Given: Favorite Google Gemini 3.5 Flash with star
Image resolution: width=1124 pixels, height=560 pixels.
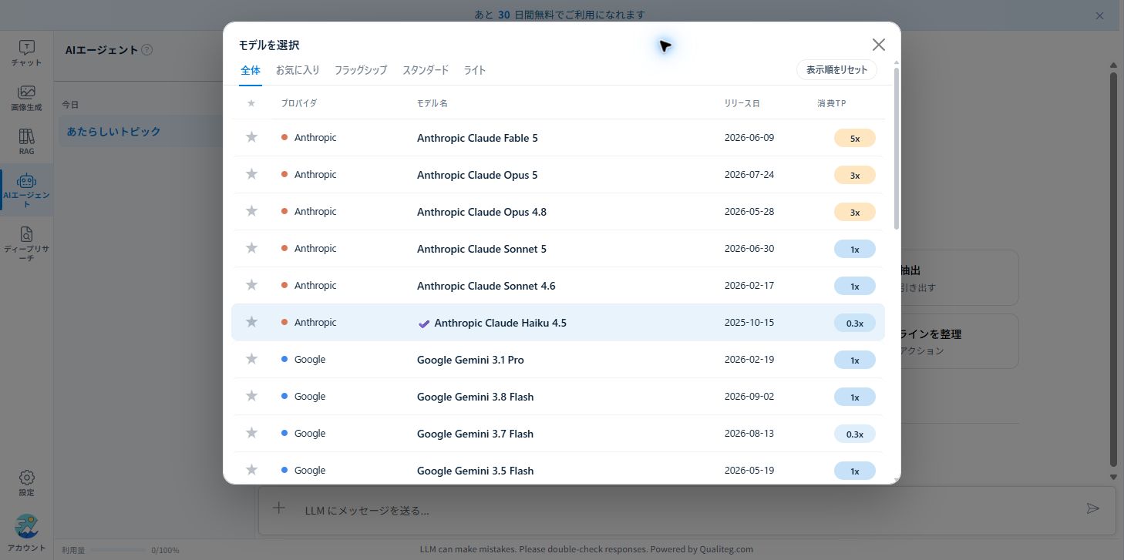Looking at the screenshot, I should (x=251, y=470).
